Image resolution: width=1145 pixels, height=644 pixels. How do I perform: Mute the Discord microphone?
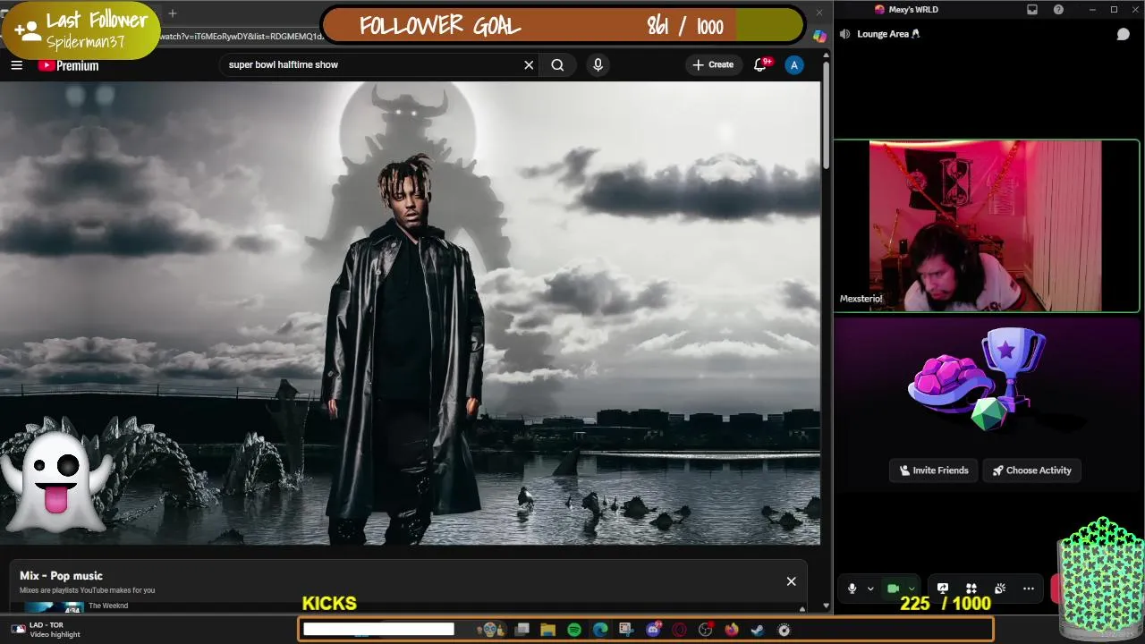click(x=852, y=589)
